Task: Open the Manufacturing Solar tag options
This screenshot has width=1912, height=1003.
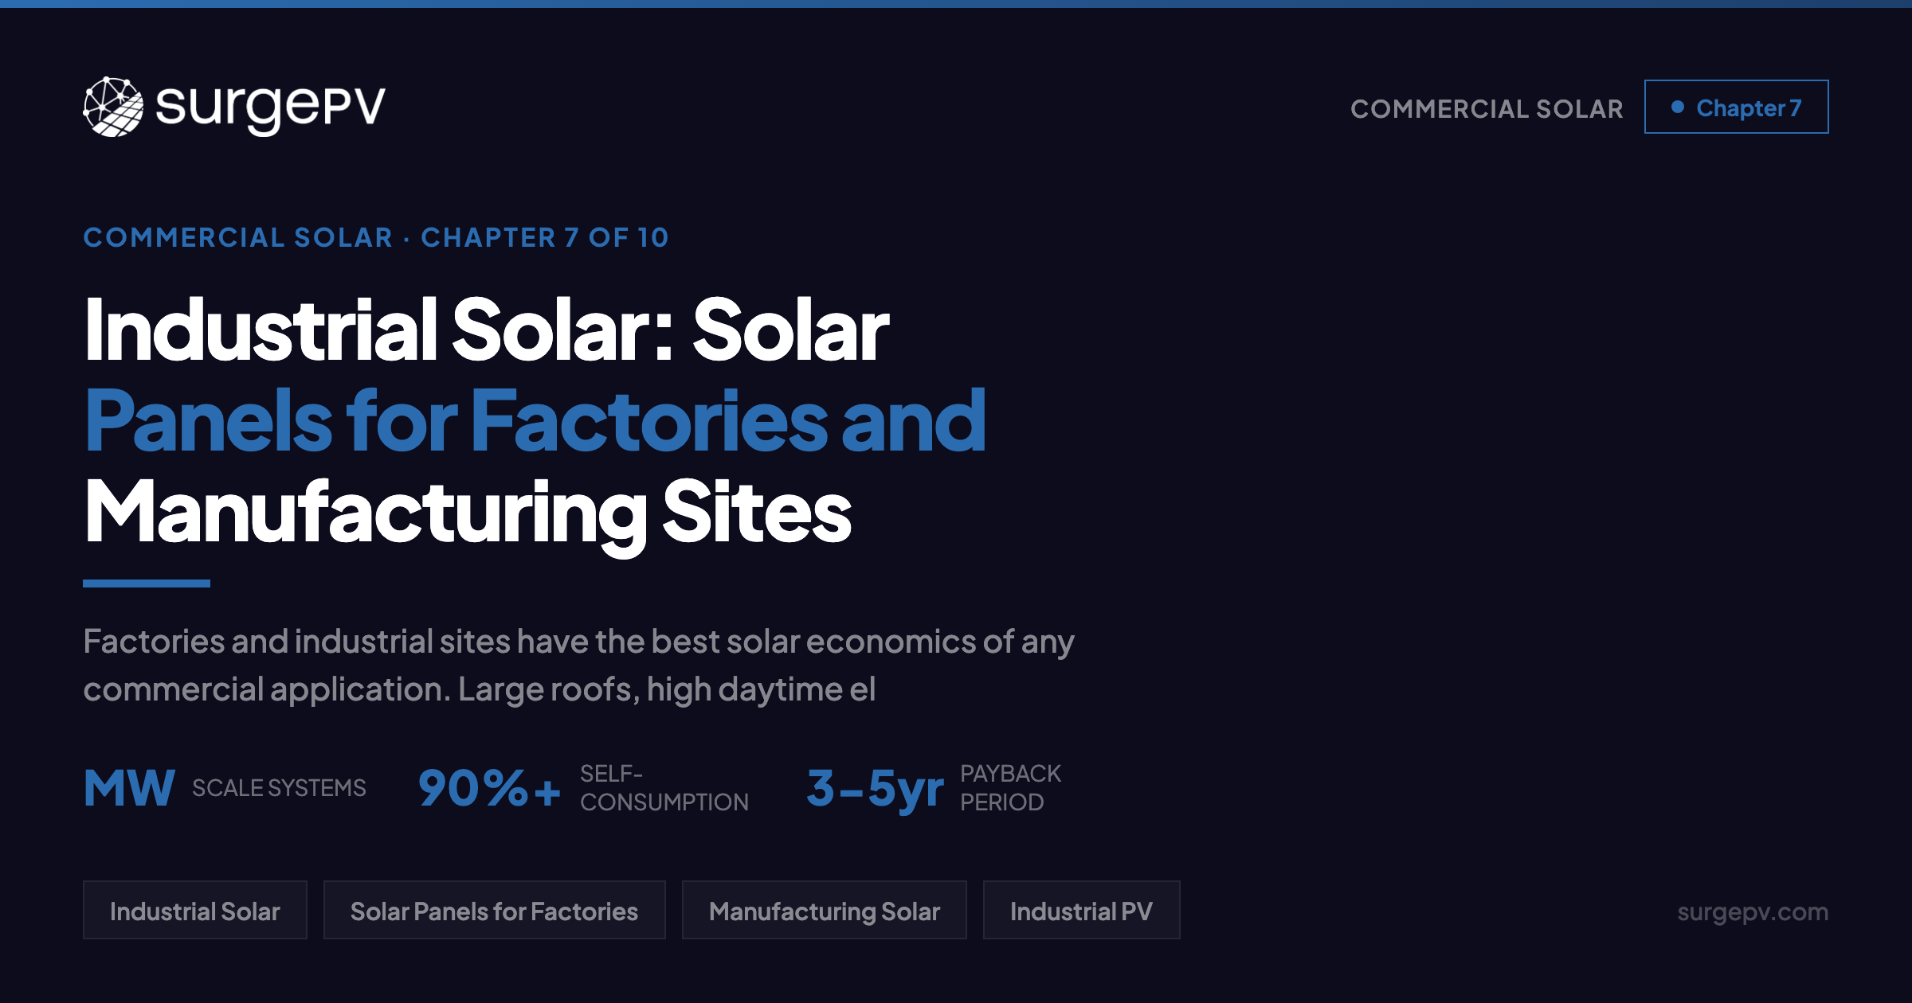Action: pyautogui.click(x=824, y=910)
